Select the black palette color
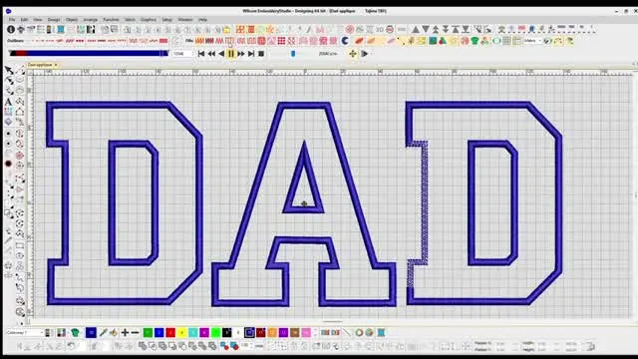 click(227, 332)
